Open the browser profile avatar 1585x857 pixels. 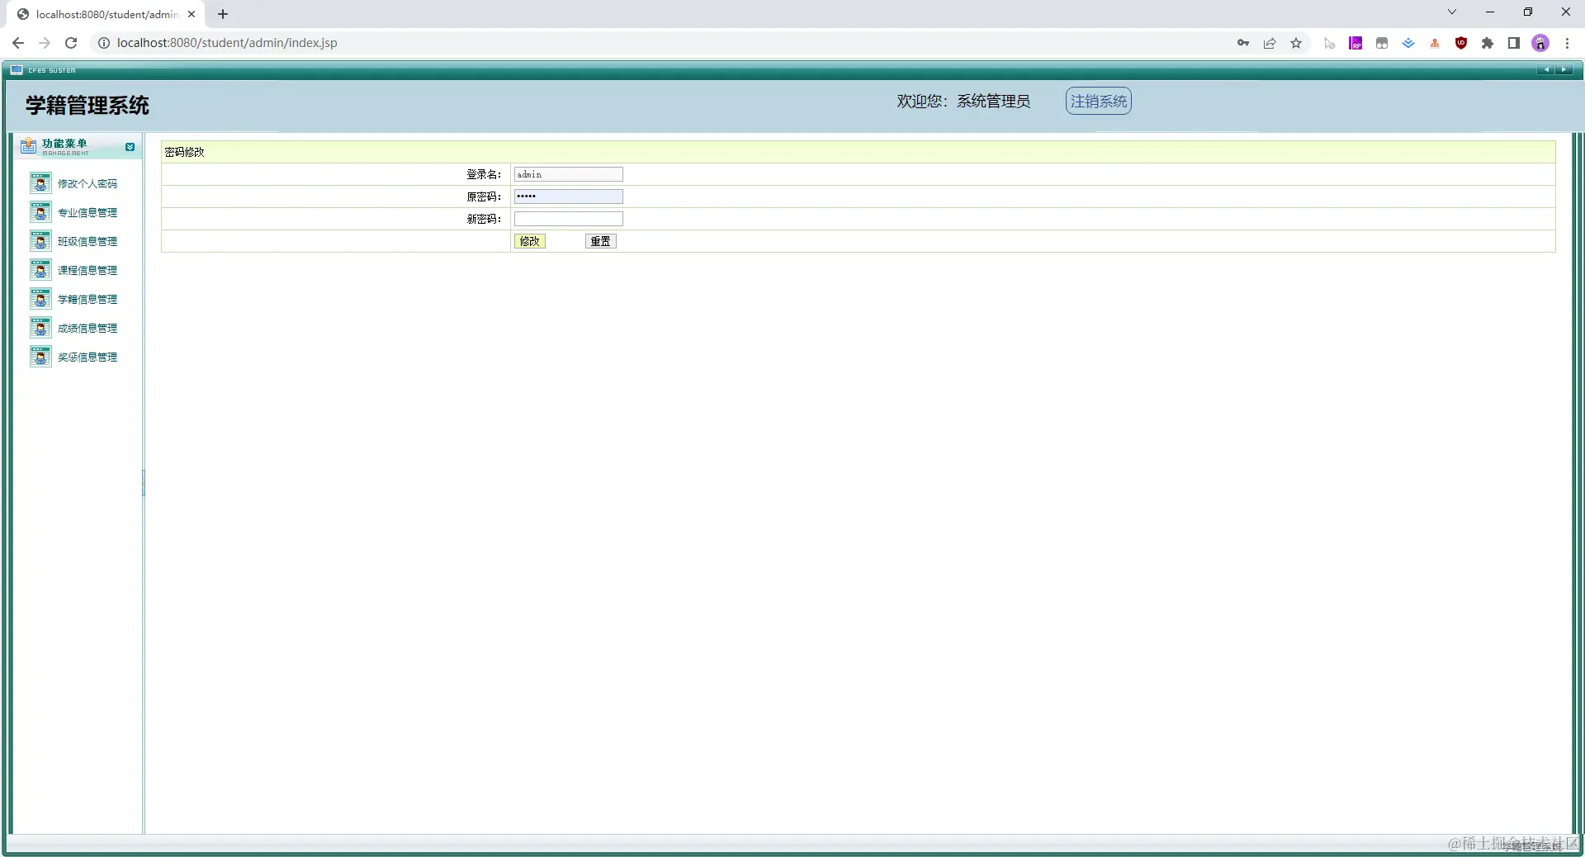pyautogui.click(x=1540, y=43)
